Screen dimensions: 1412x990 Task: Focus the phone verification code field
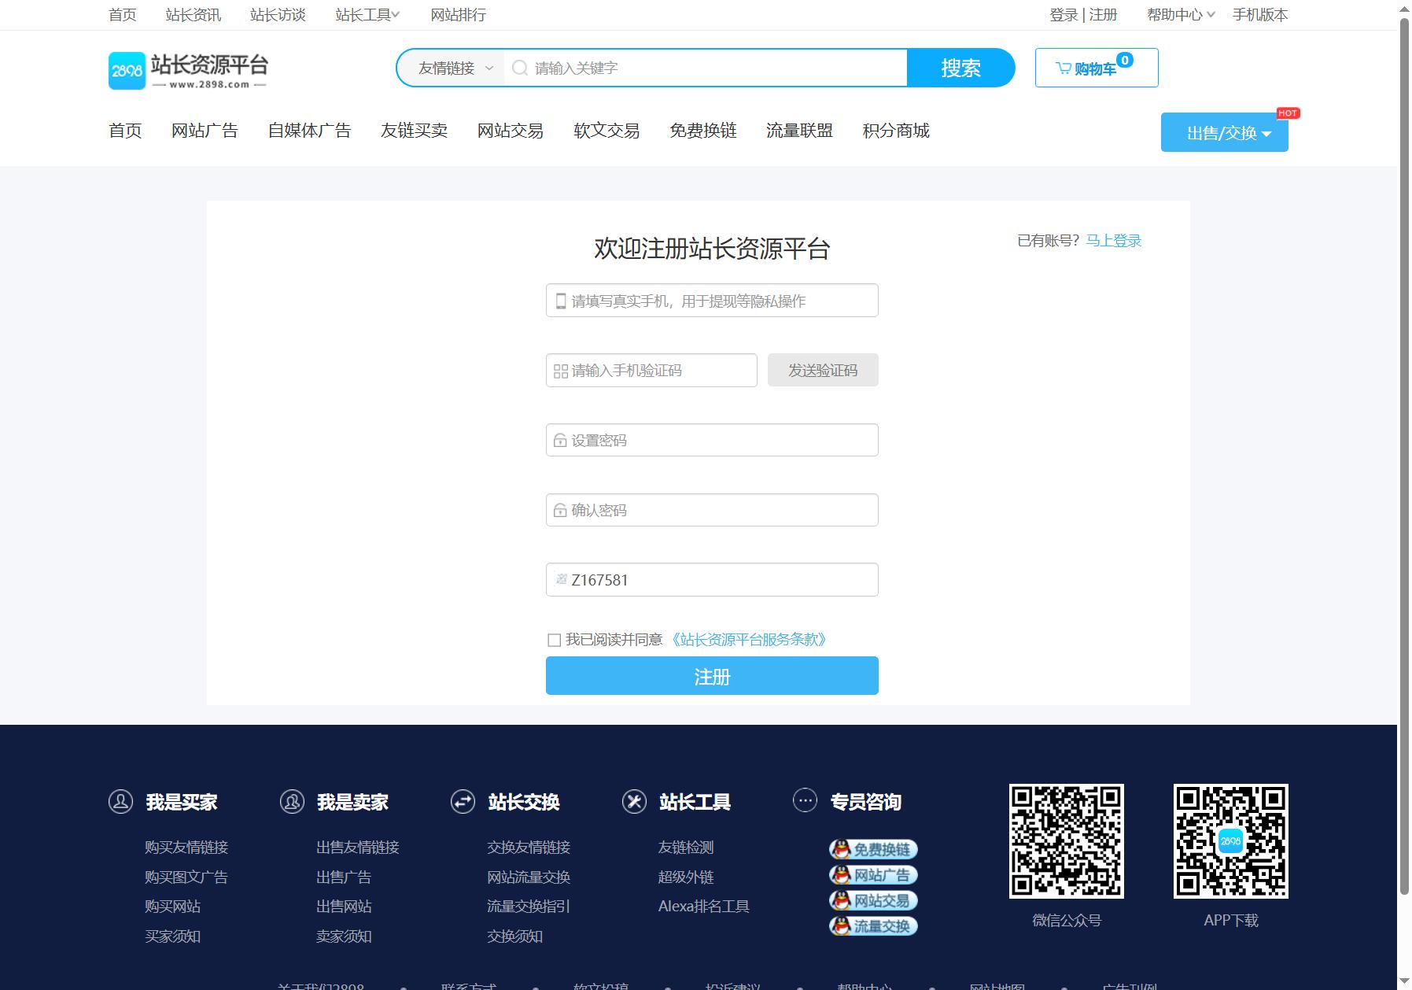651,371
